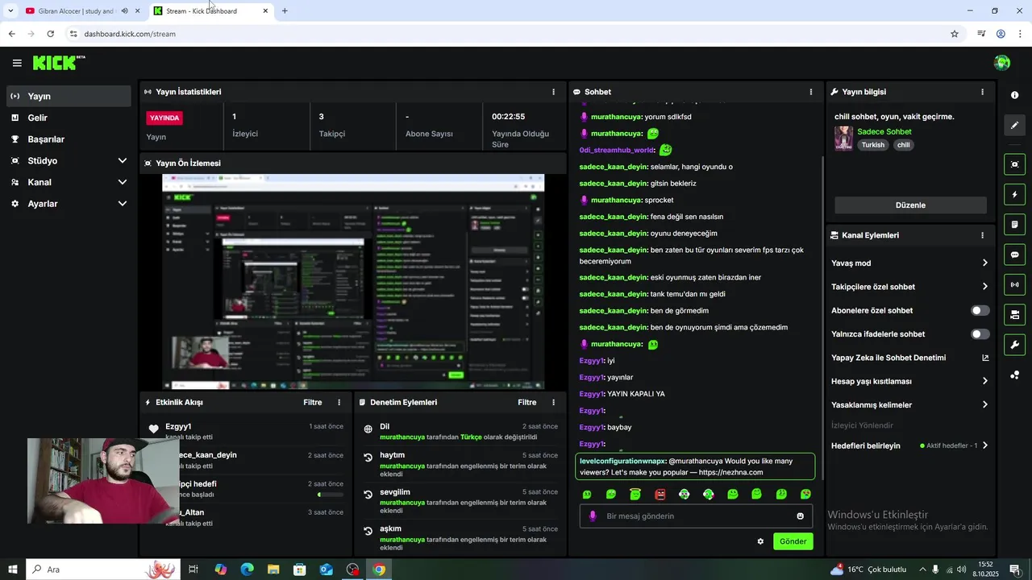Click the pencil edit icon in the right rail
Screen dimensions: 1032x580
tap(1014, 126)
